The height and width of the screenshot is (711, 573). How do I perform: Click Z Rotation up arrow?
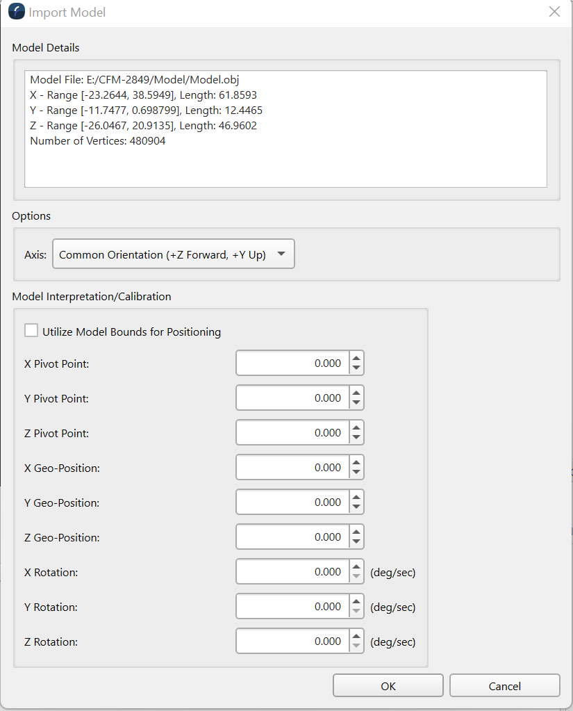point(356,636)
